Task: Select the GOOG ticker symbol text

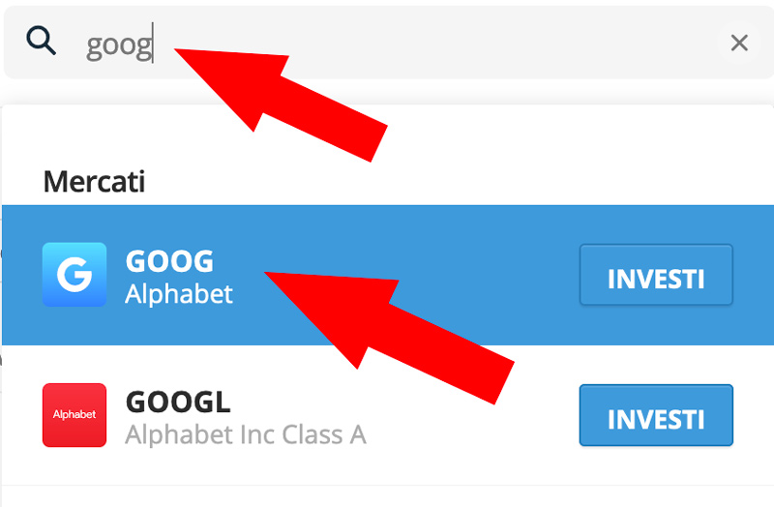Action: click(x=169, y=261)
